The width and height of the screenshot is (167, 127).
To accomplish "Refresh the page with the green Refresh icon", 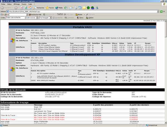I will pyautogui.click(x=26, y=8).
